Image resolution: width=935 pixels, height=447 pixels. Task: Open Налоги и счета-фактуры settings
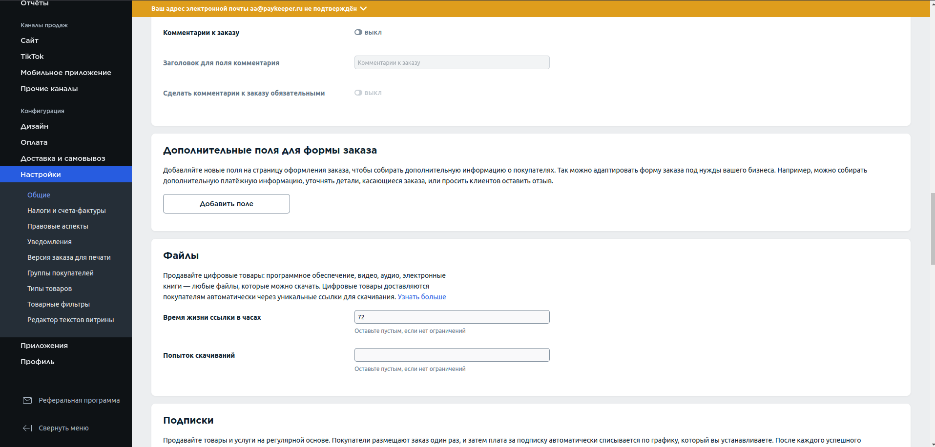[66, 211]
